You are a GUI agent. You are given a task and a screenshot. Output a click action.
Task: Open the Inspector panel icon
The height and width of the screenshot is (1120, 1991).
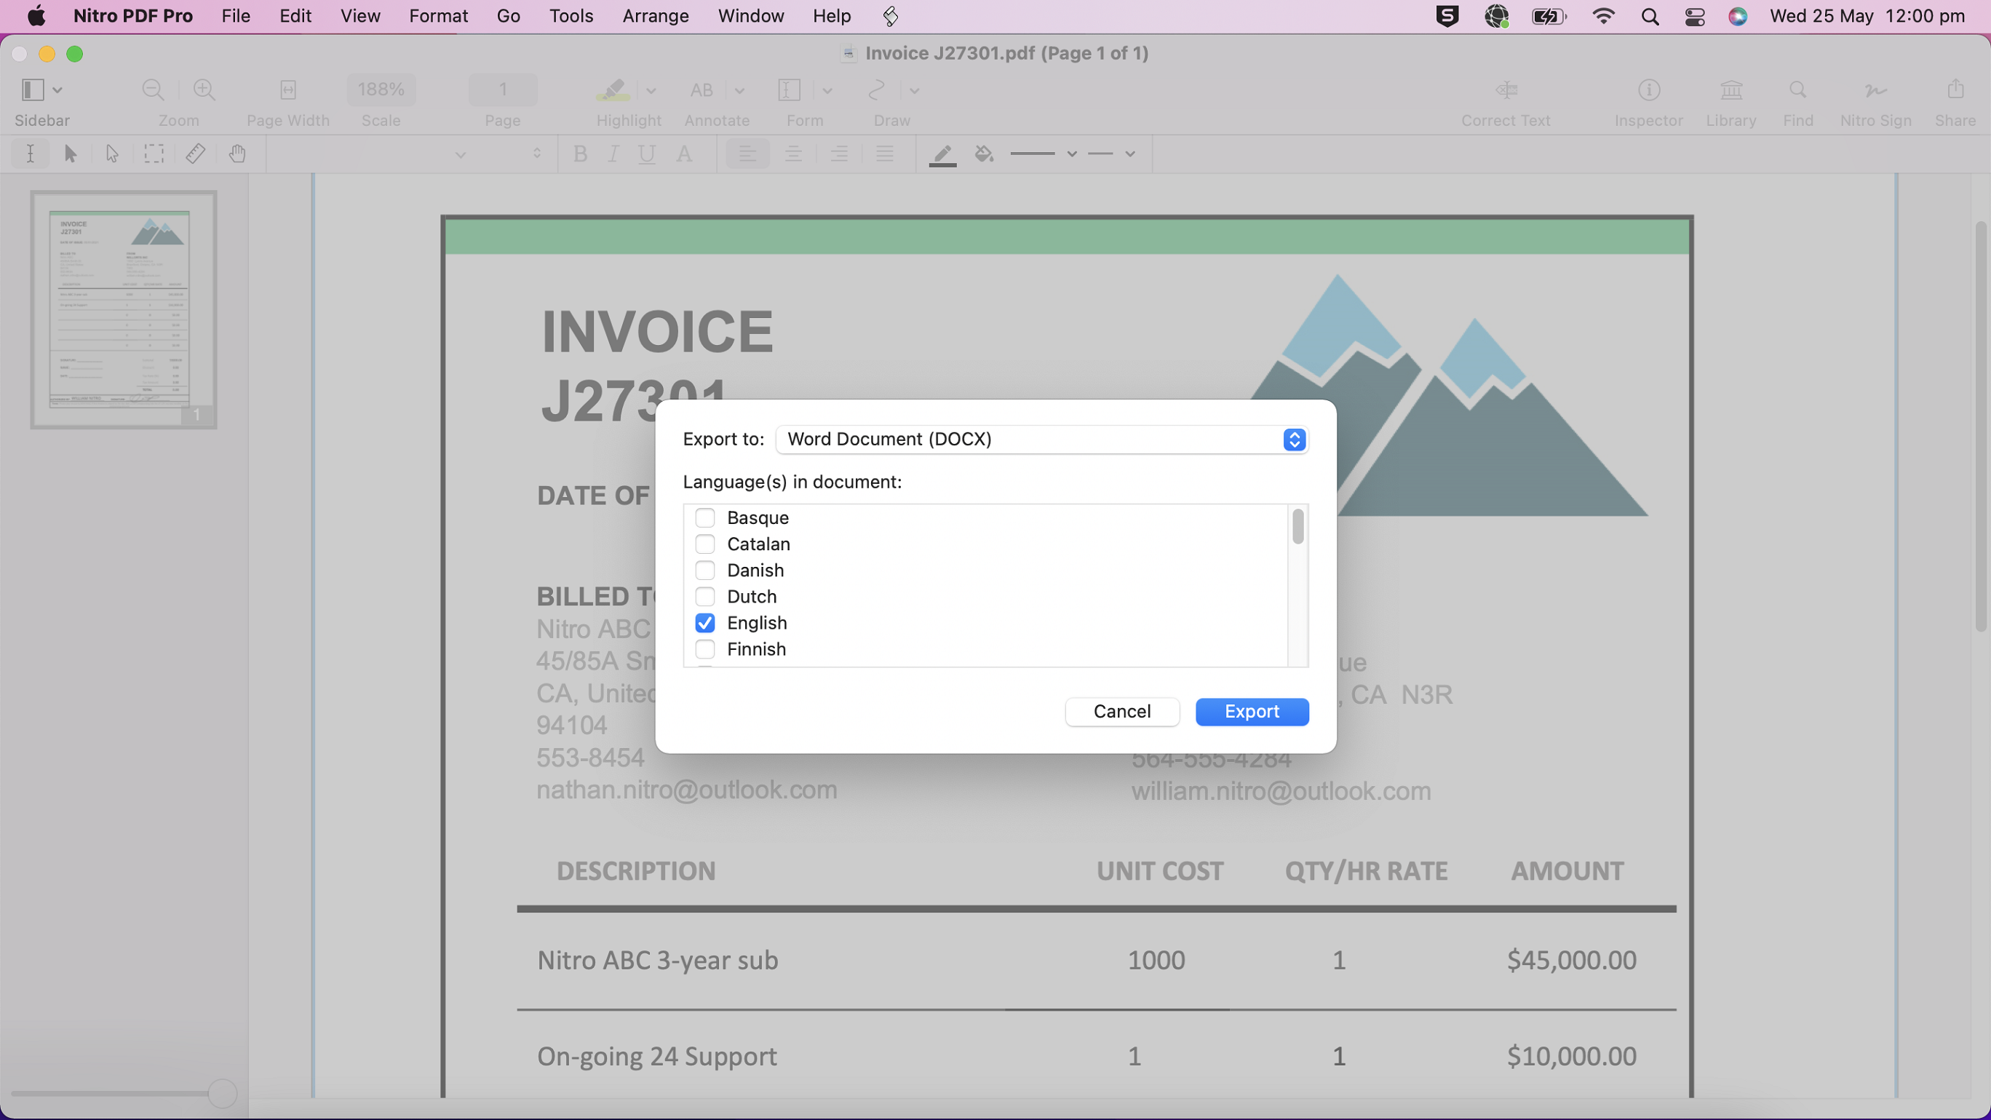point(1648,90)
